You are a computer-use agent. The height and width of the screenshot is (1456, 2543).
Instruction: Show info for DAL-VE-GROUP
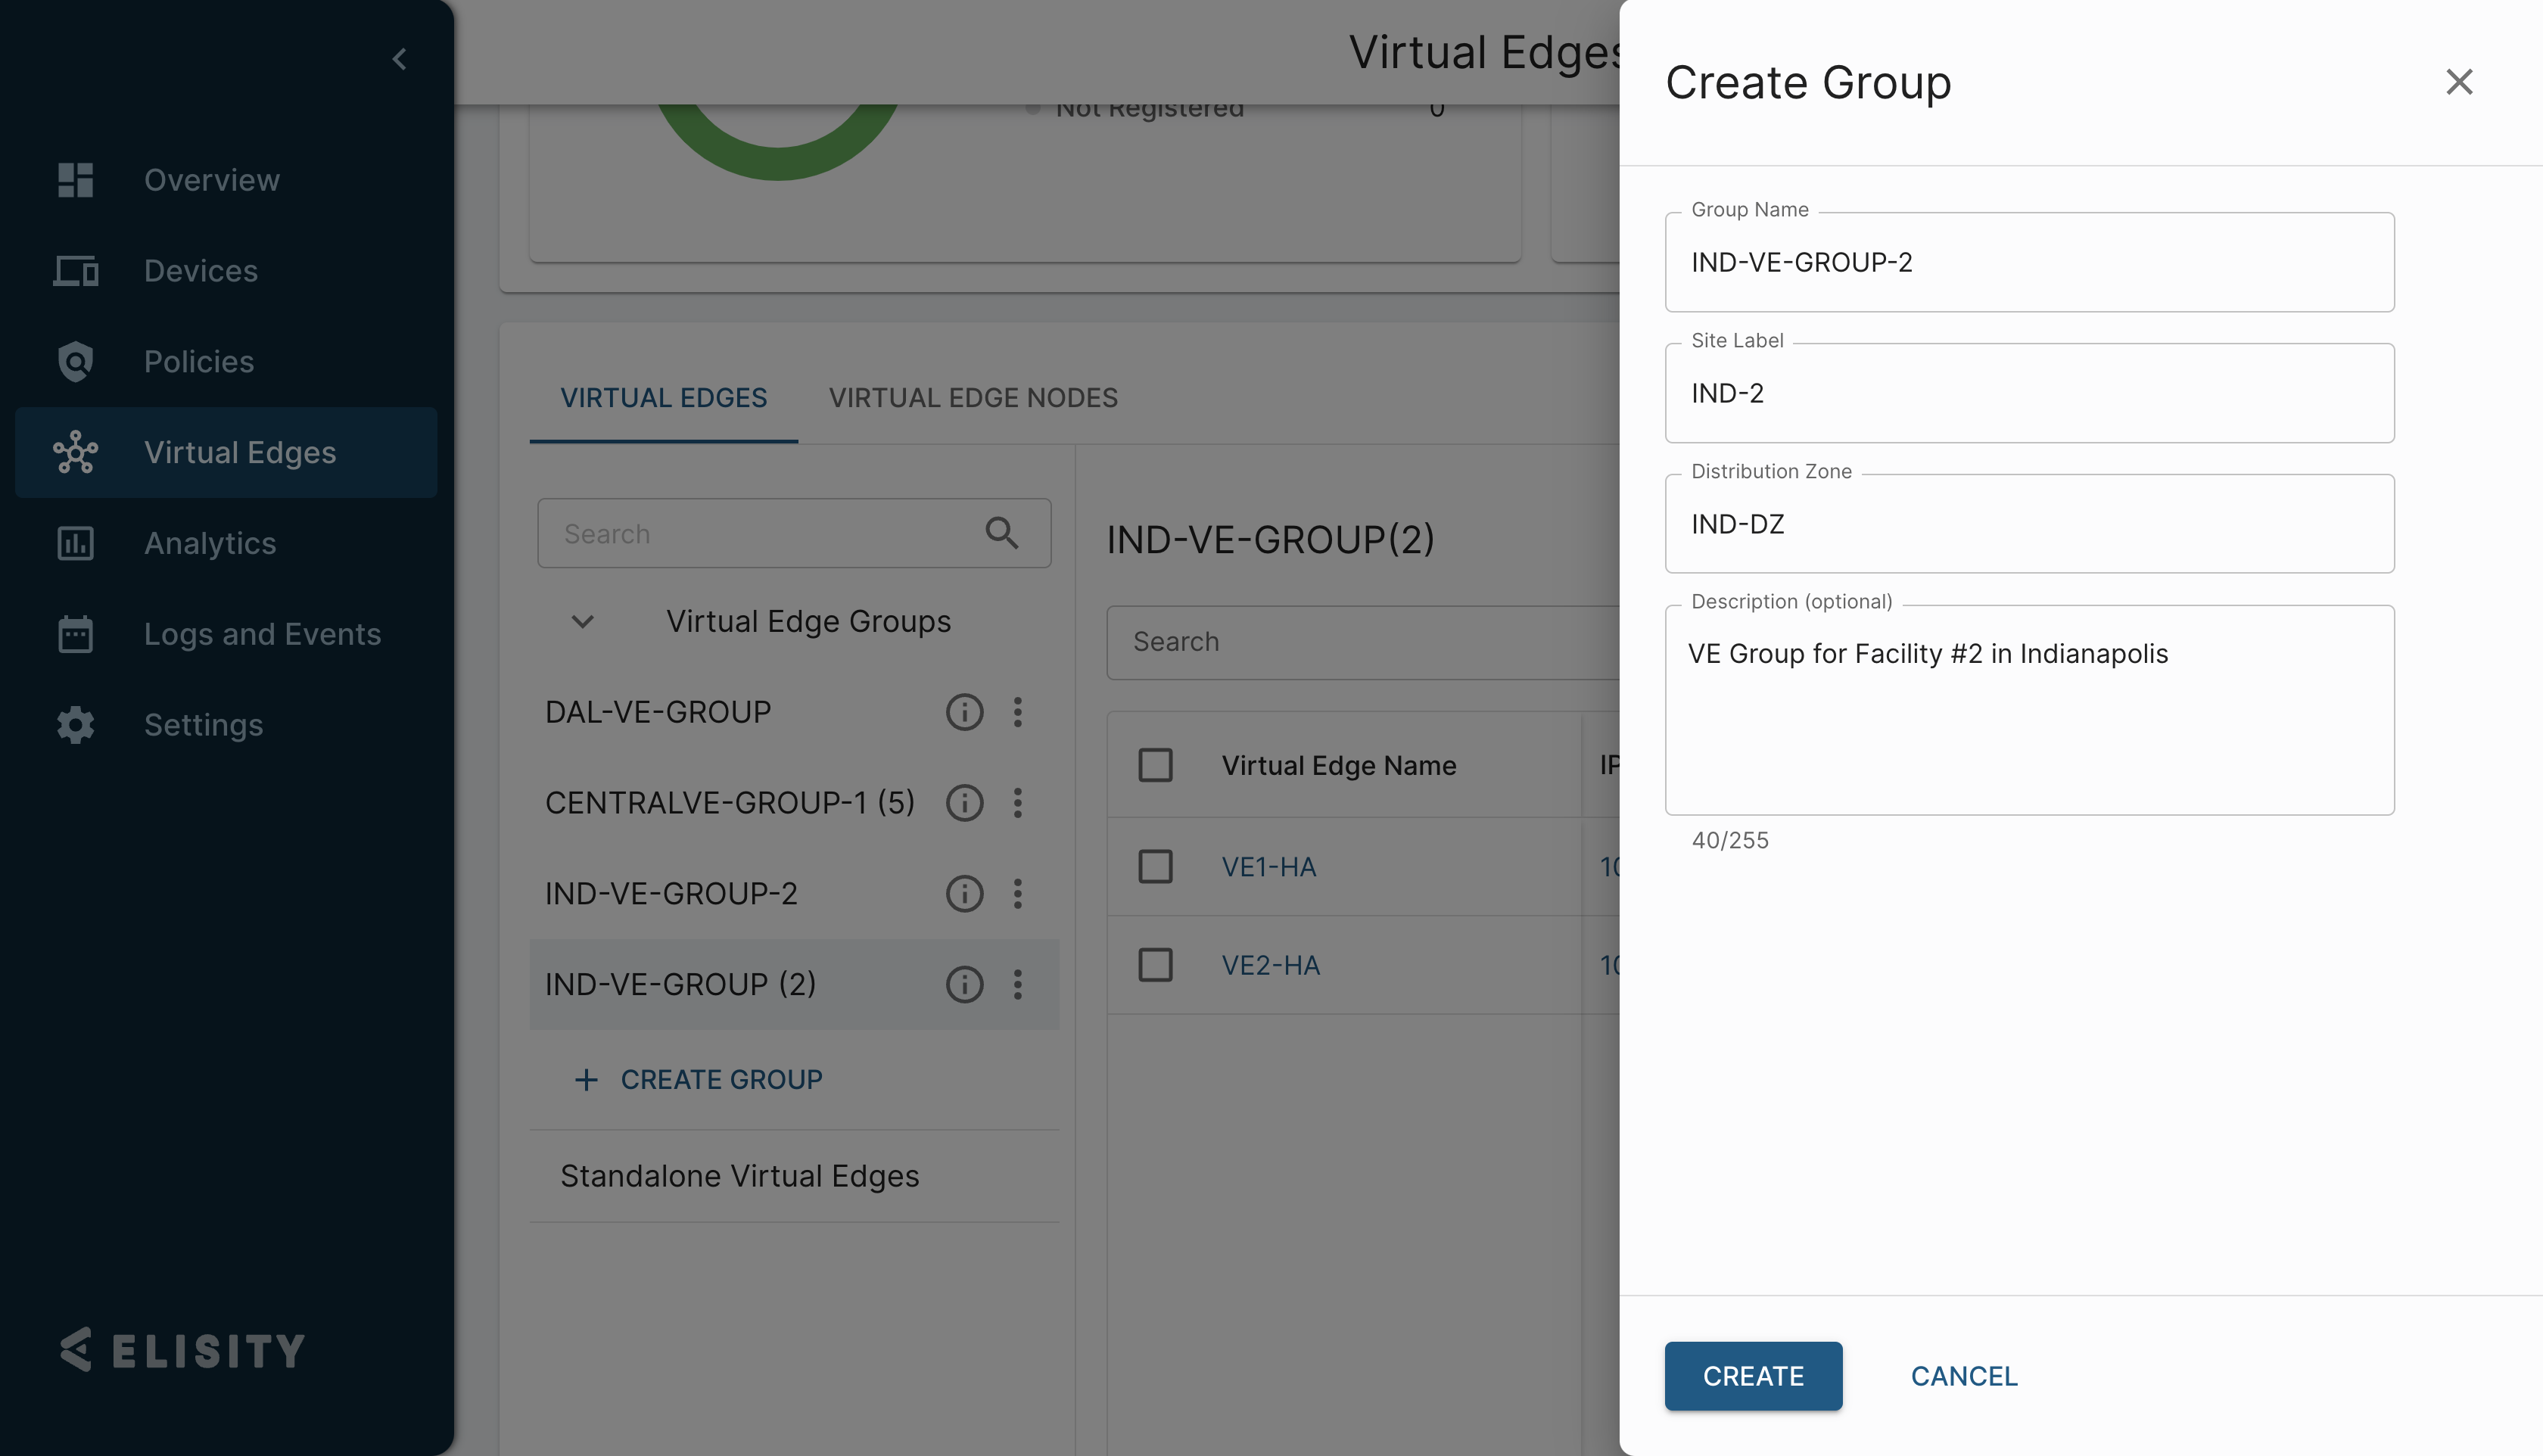point(964,712)
